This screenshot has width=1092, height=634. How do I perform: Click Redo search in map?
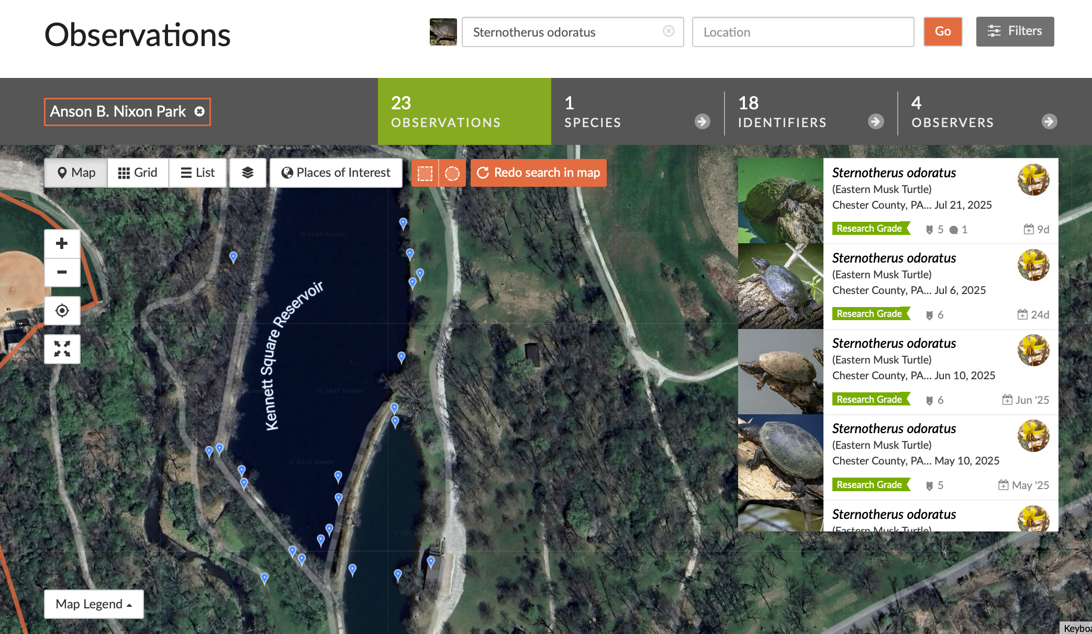(539, 173)
